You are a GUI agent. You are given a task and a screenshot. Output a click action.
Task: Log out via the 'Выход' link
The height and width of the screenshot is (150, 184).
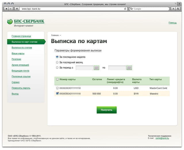(15, 94)
